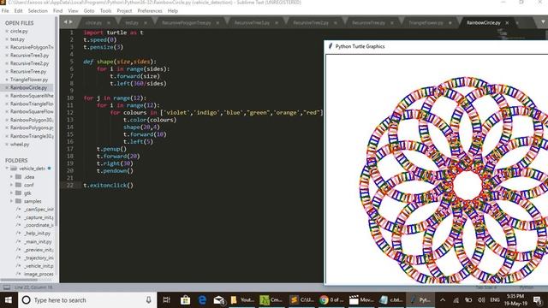Open network status in system tray
This screenshot has width=548, height=308.
(x=456, y=300)
